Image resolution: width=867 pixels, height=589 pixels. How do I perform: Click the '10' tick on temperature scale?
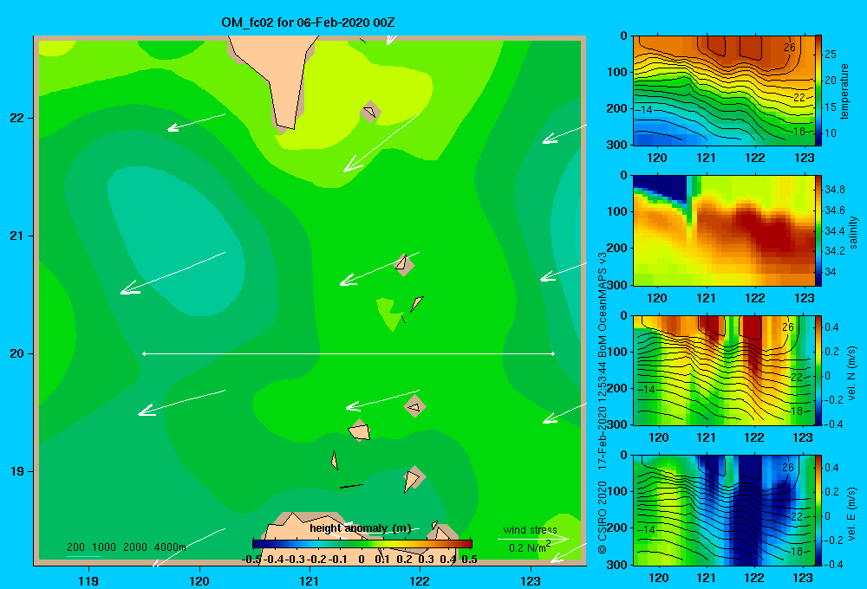click(x=831, y=133)
